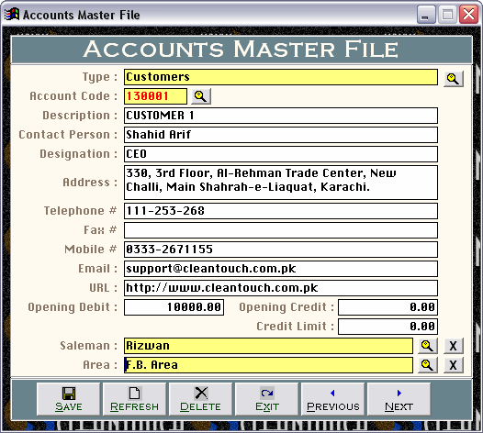Go to the Next record

point(399,399)
